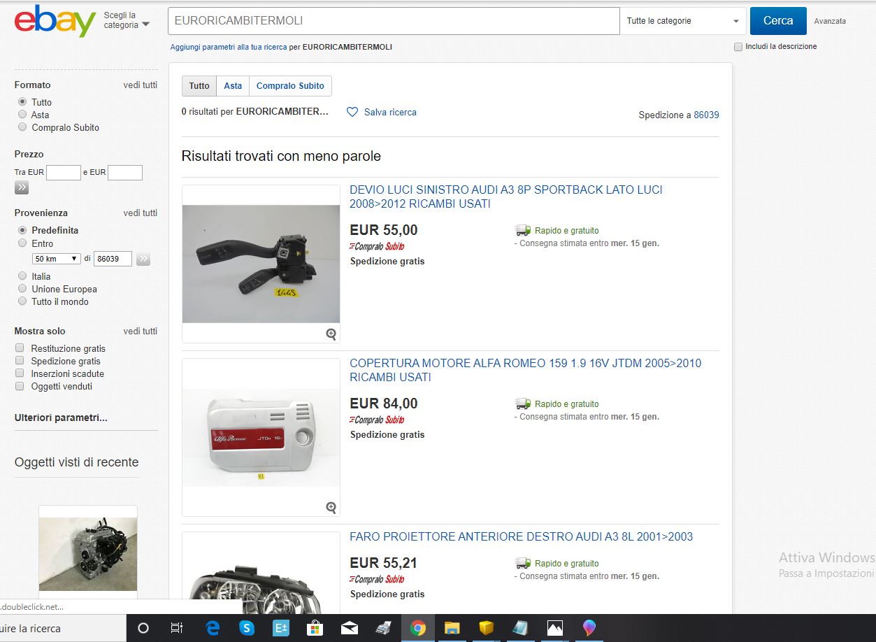Open the Paint 3D app in the taskbar

coord(589,628)
